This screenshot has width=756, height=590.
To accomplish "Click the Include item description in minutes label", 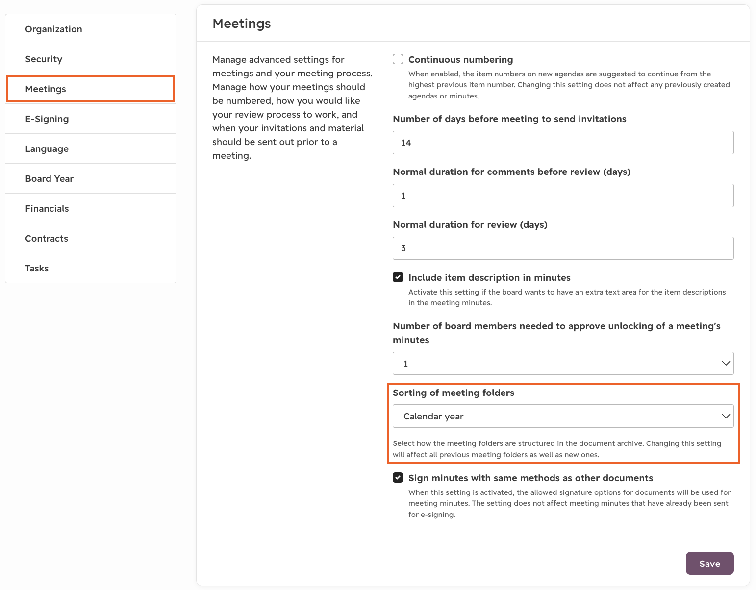I will pos(489,277).
